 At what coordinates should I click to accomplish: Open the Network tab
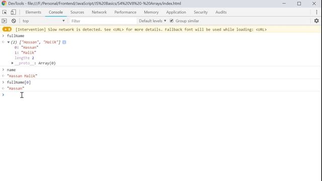click(99, 12)
